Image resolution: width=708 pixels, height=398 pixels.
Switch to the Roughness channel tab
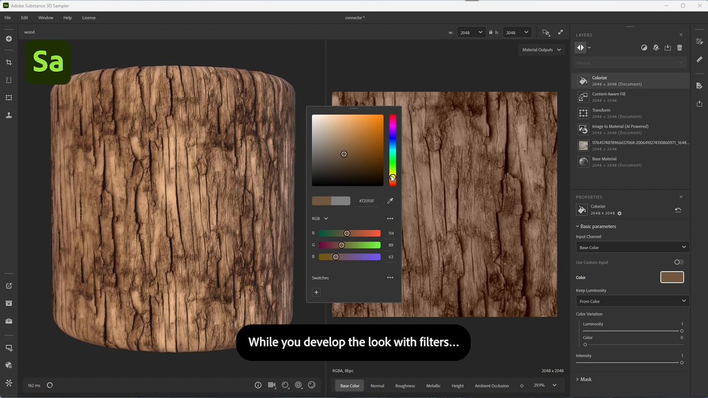point(405,386)
